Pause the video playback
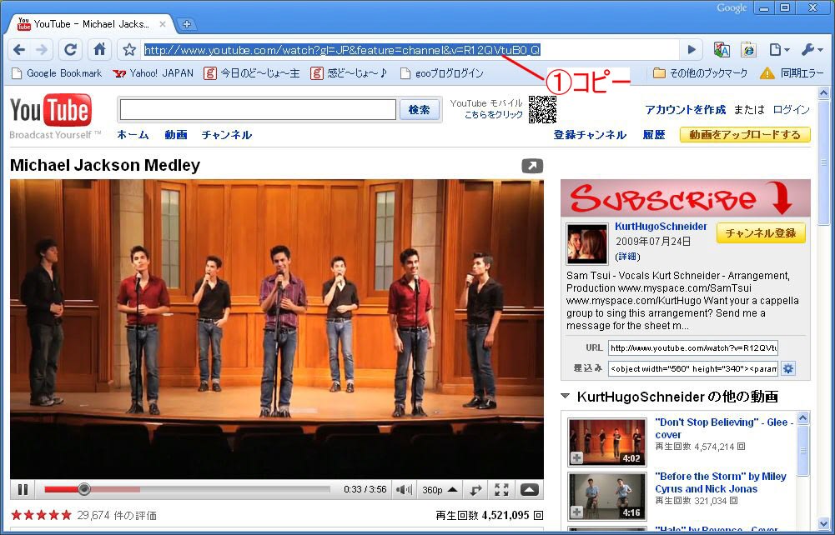835x535 pixels. point(23,490)
